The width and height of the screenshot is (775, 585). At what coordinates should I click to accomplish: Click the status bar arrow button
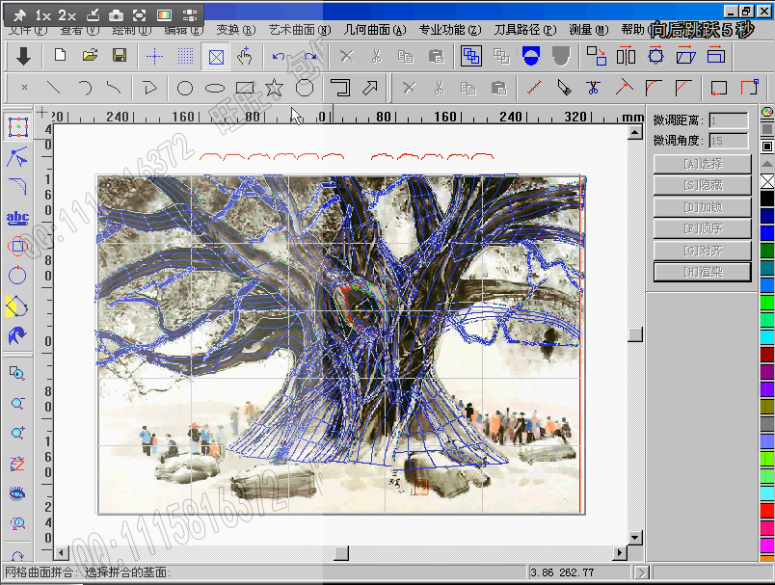642,573
